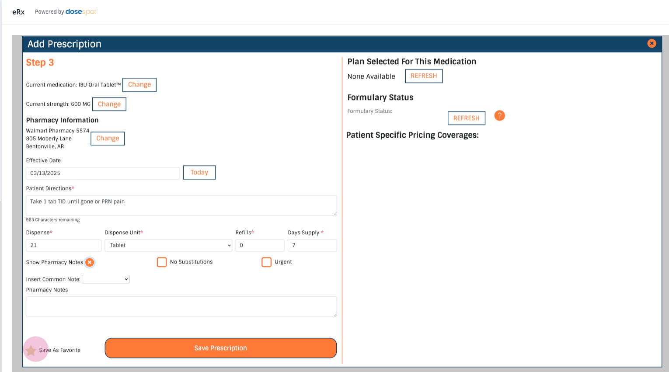This screenshot has width=669, height=372.
Task: Open the Insert Common Note dropdown
Action: pyautogui.click(x=106, y=279)
